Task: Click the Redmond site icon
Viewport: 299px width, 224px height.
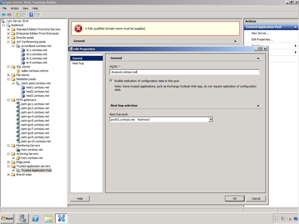Action: point(8,25)
